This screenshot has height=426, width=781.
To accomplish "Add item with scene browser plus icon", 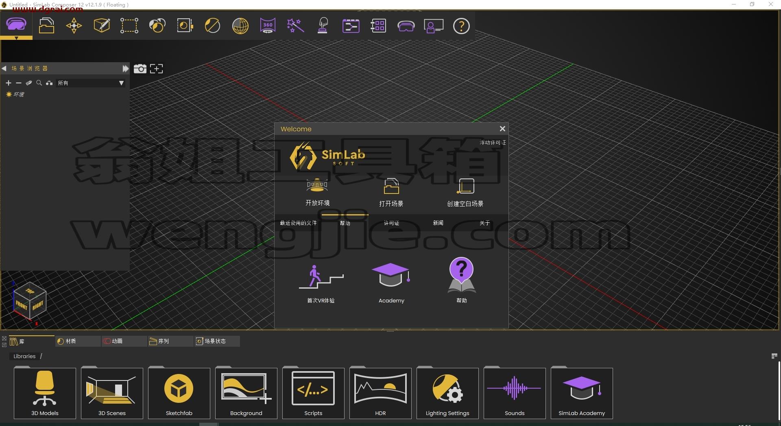I will pos(9,83).
